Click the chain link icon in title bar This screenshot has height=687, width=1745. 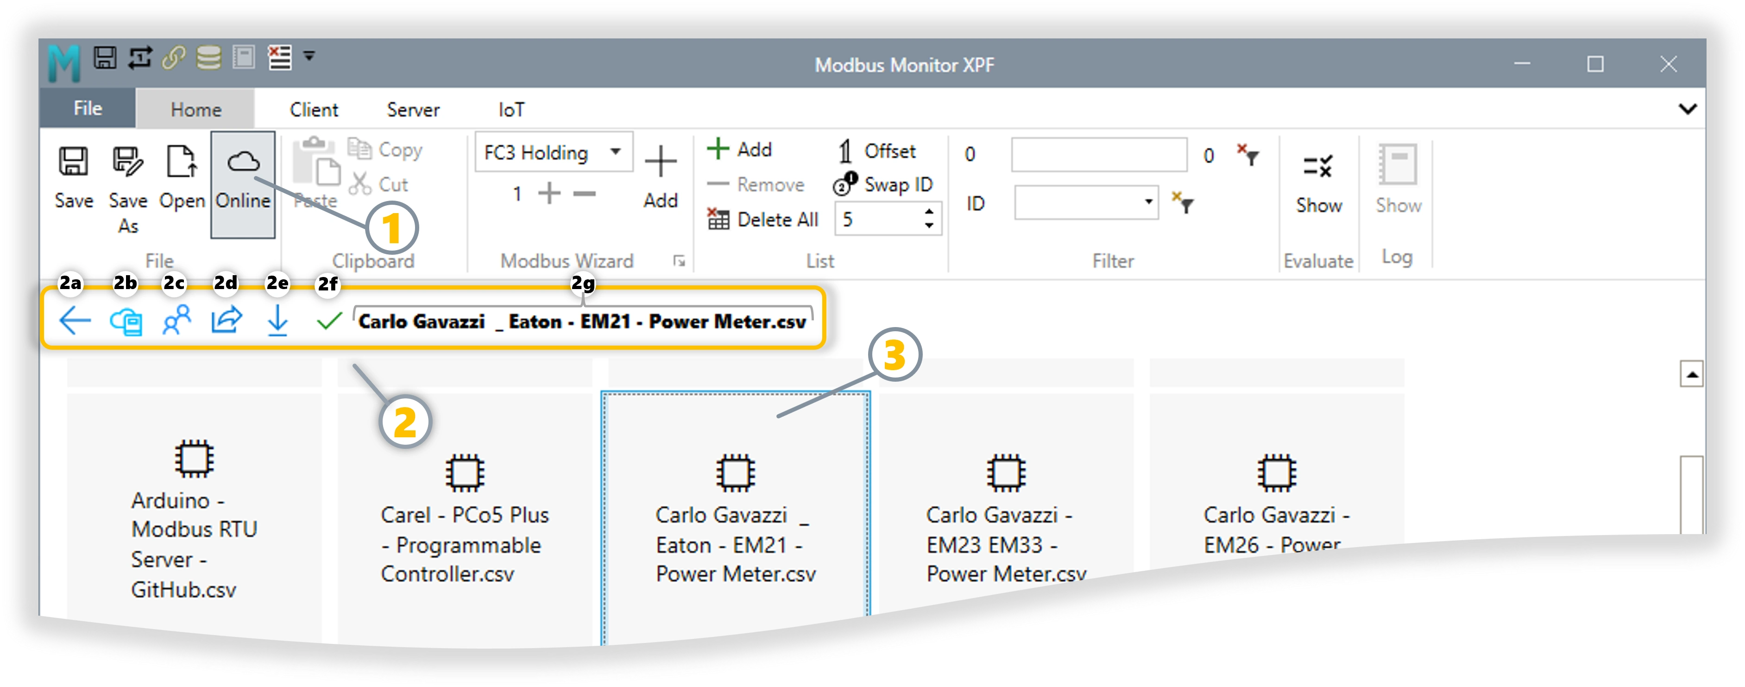[x=174, y=57]
